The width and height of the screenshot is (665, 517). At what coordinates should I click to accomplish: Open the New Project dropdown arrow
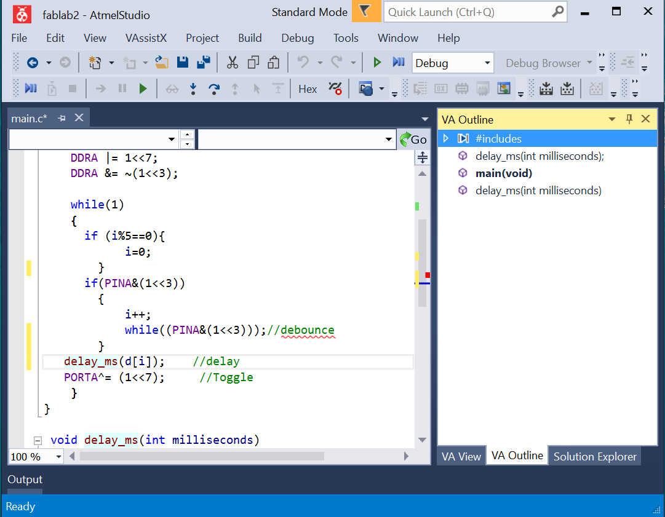coord(111,63)
